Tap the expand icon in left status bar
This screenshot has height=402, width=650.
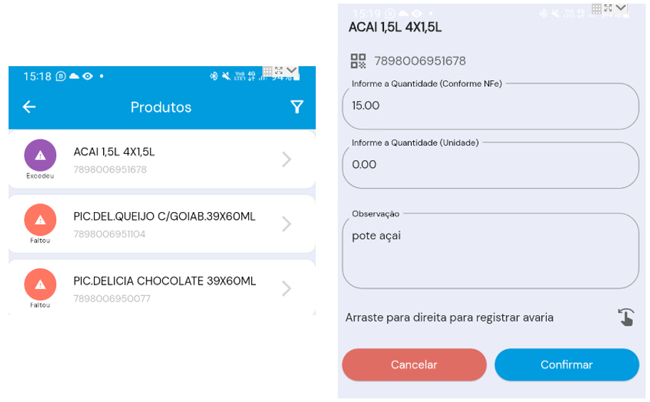[x=279, y=70]
